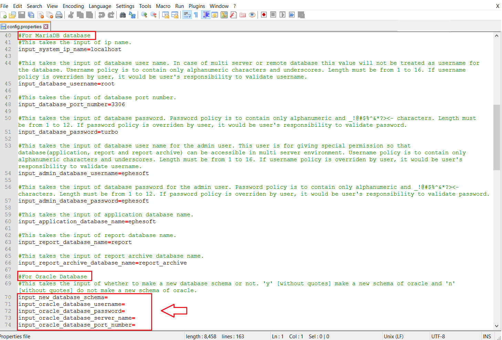The height and width of the screenshot is (340, 502).
Task: Click the line 'input_database_password=turbo'
Action: coord(68,132)
